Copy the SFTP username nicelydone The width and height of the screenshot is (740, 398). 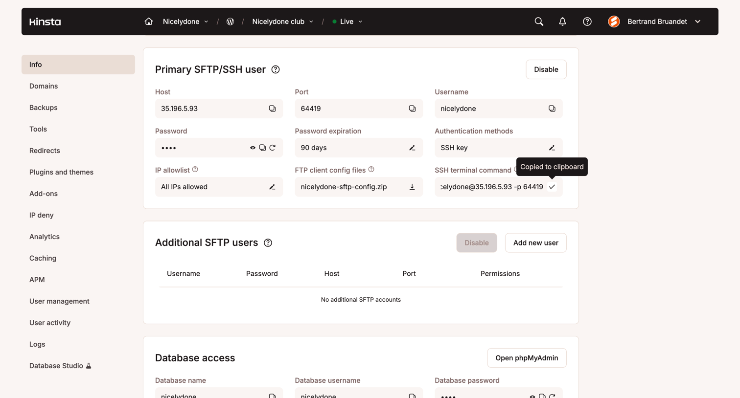pos(552,109)
